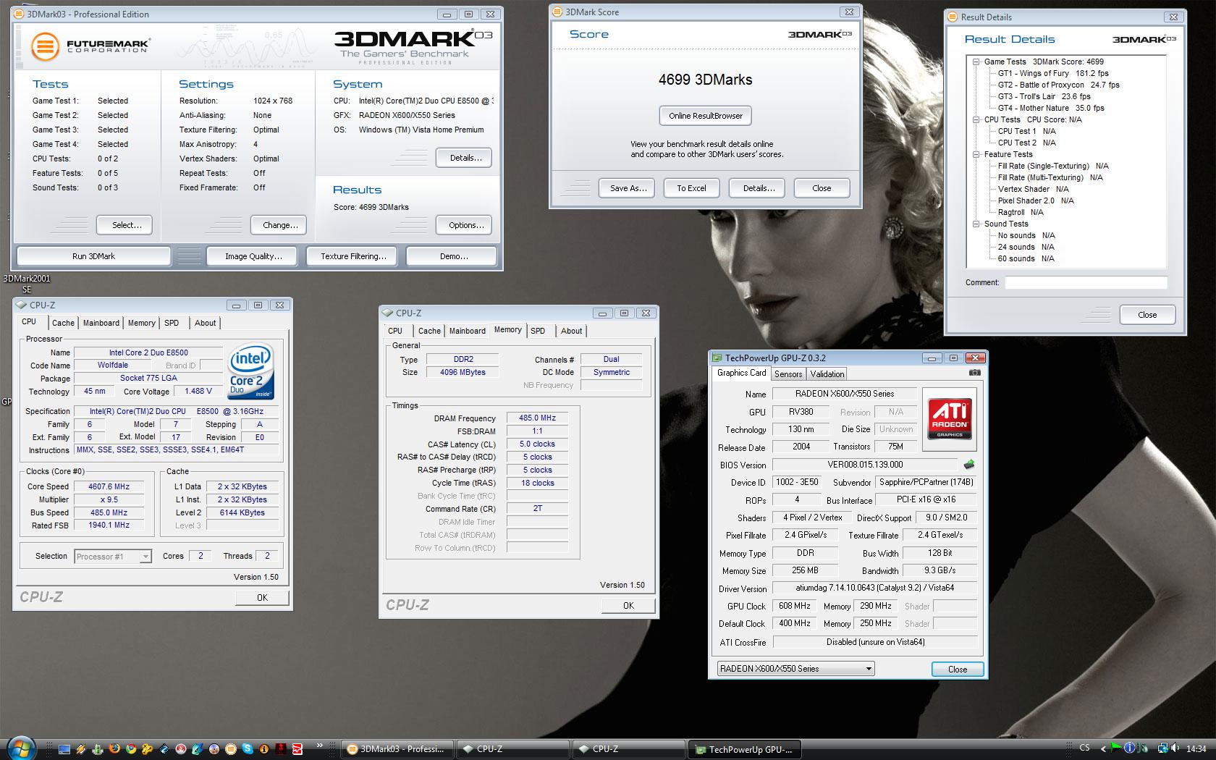1216x760 pixels.
Task: Click the GPU-Z title bar icon
Action: coord(717,358)
